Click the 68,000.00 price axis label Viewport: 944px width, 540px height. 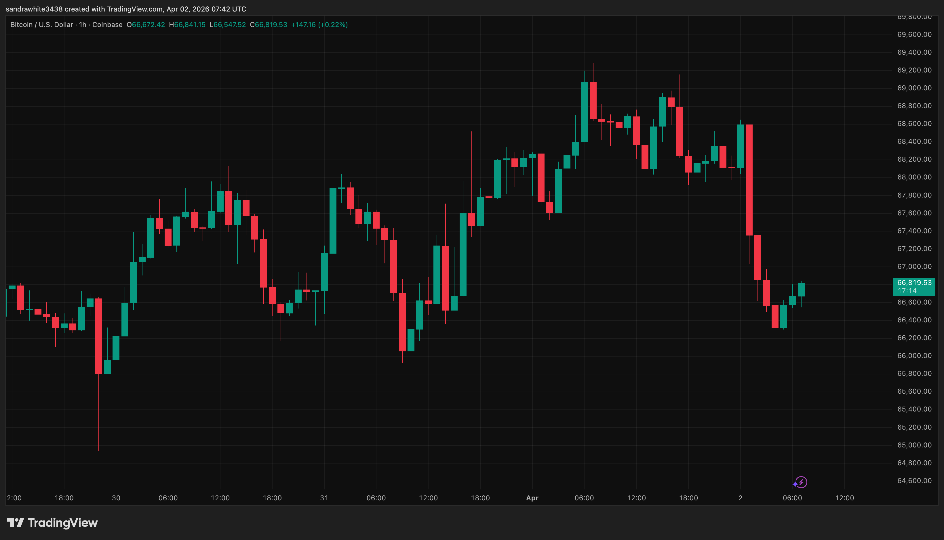914,177
